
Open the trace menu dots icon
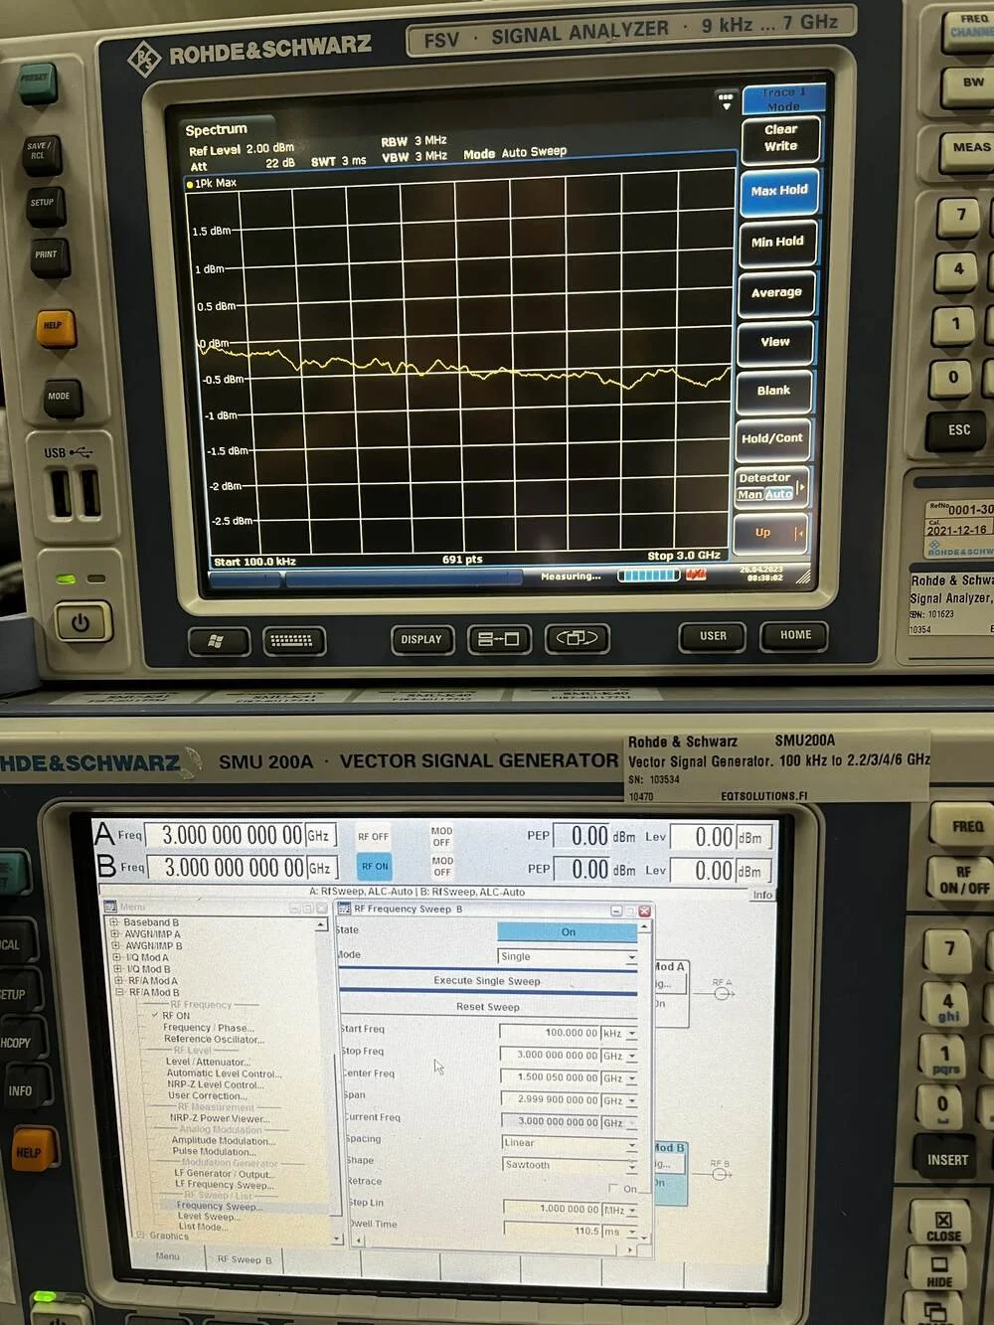click(x=726, y=99)
